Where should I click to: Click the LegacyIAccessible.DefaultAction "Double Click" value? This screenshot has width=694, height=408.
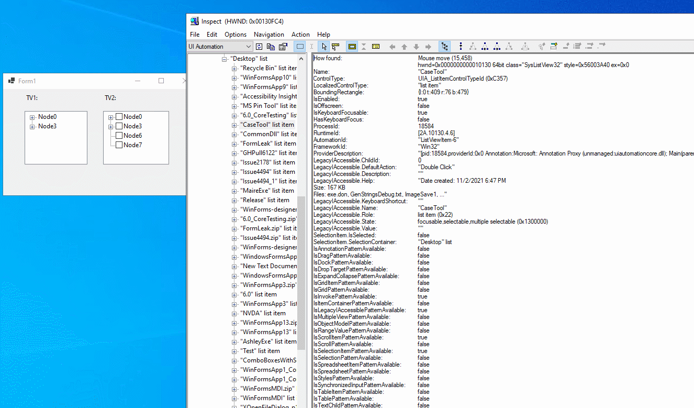pos(436,167)
